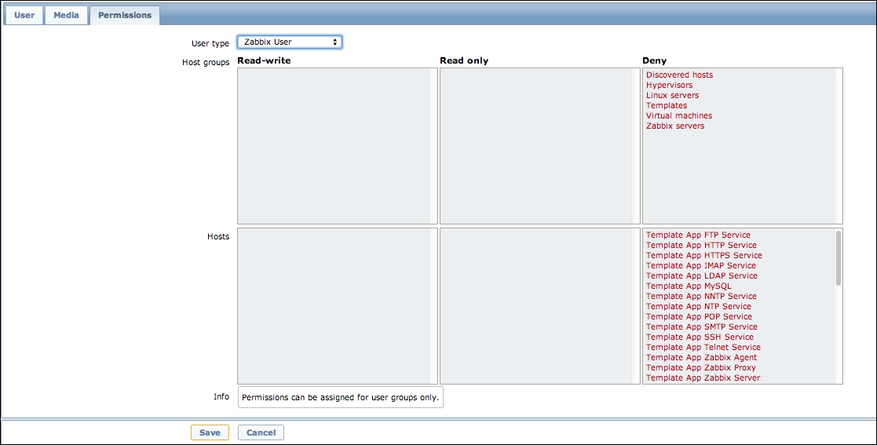Click the Save button

tap(210, 432)
